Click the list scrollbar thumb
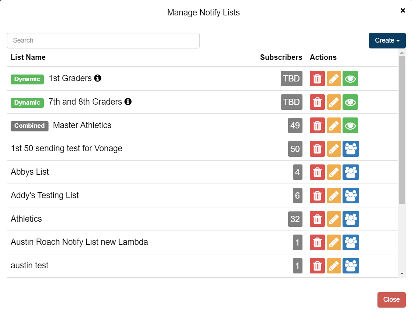This screenshot has height=312, width=412. coord(402,130)
